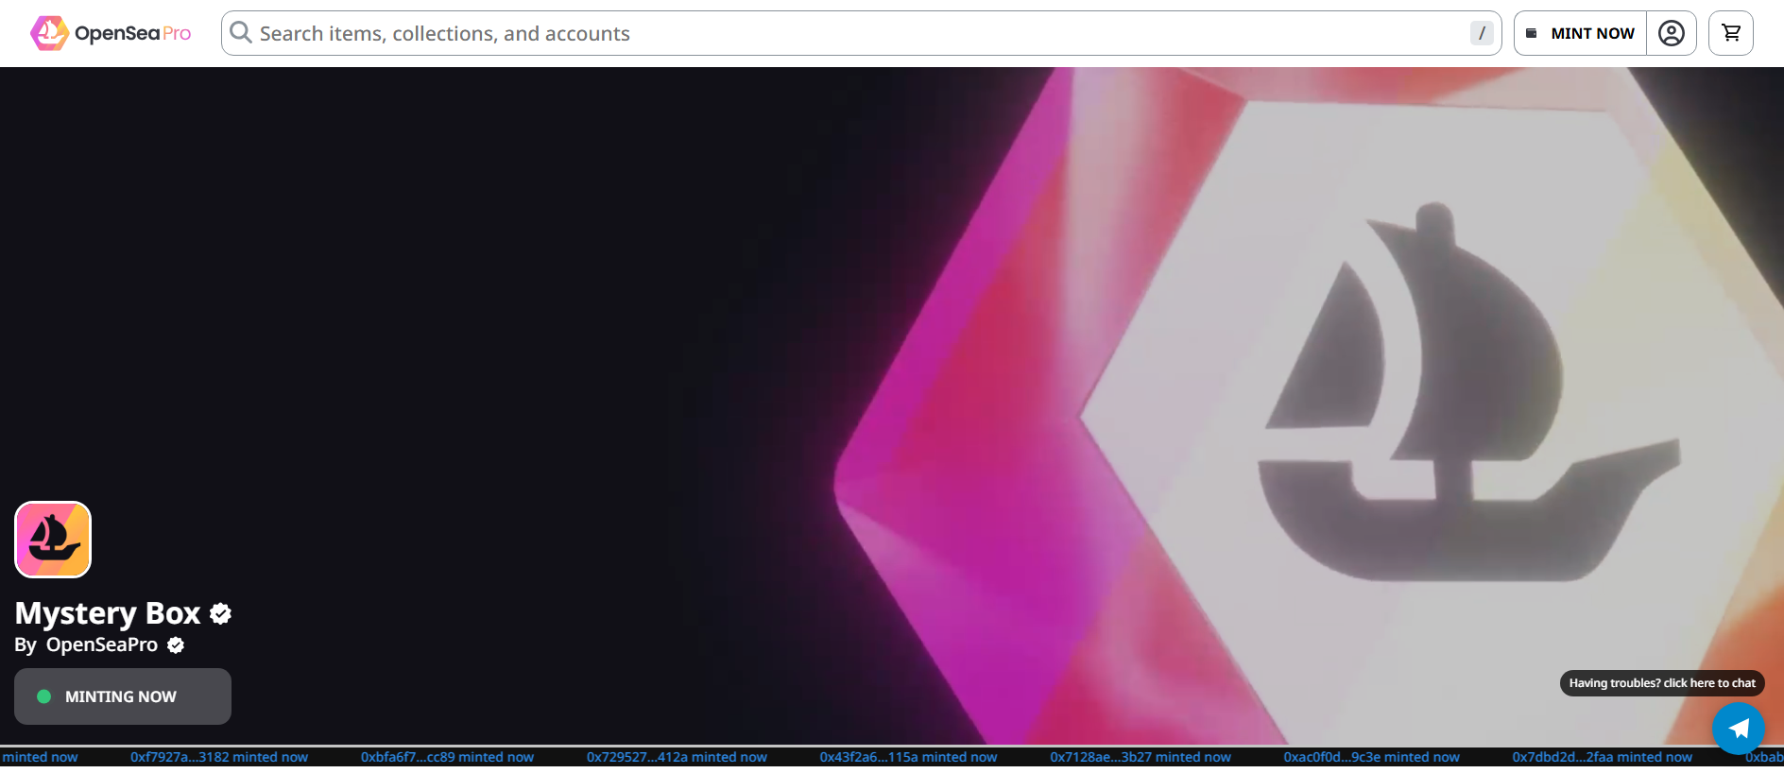Open the shopping cart
The height and width of the screenshot is (773, 1784).
[x=1731, y=33]
